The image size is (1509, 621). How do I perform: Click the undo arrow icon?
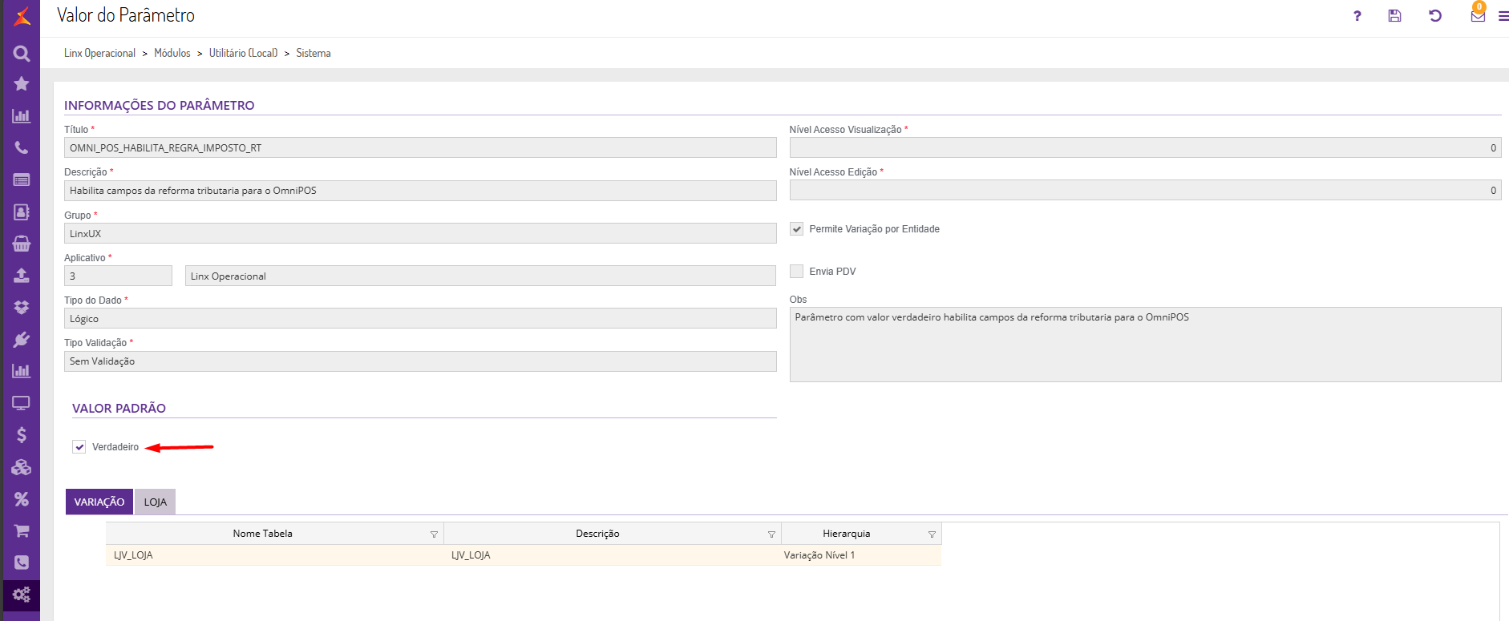[x=1435, y=16]
